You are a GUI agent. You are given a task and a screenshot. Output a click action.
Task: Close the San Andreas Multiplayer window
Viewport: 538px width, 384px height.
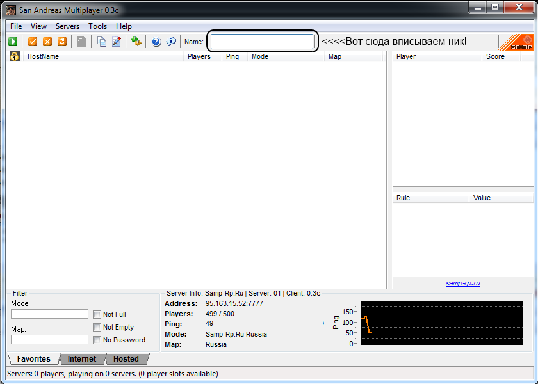tap(518, 8)
